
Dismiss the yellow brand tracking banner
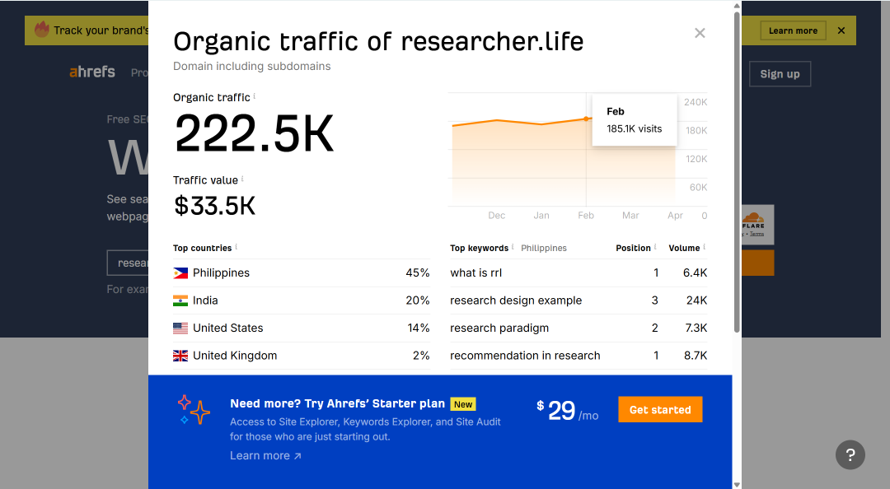tap(841, 30)
